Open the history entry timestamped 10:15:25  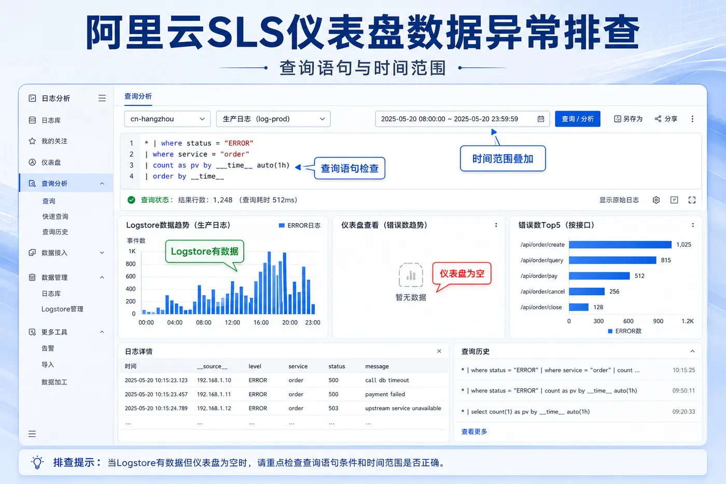pyautogui.click(x=578, y=370)
